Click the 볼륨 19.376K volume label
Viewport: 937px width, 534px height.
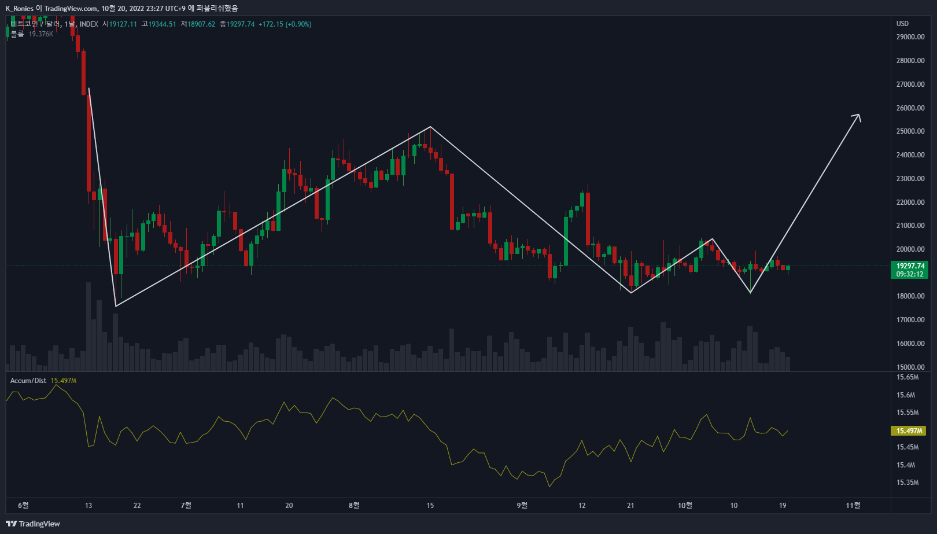(32, 34)
